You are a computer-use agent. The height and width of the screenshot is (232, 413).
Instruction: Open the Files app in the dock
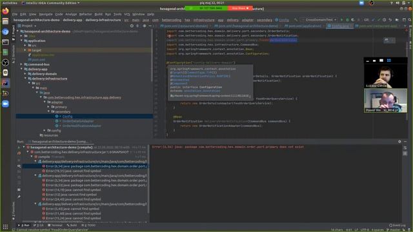click(x=5, y=21)
